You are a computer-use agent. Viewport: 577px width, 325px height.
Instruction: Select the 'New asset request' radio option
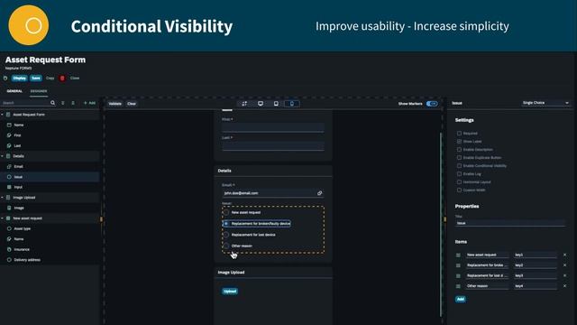pos(226,213)
